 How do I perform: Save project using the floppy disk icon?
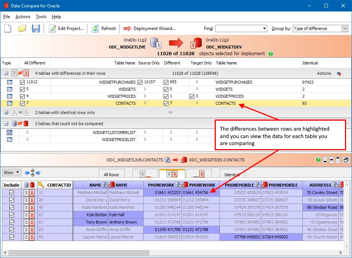coord(36,29)
